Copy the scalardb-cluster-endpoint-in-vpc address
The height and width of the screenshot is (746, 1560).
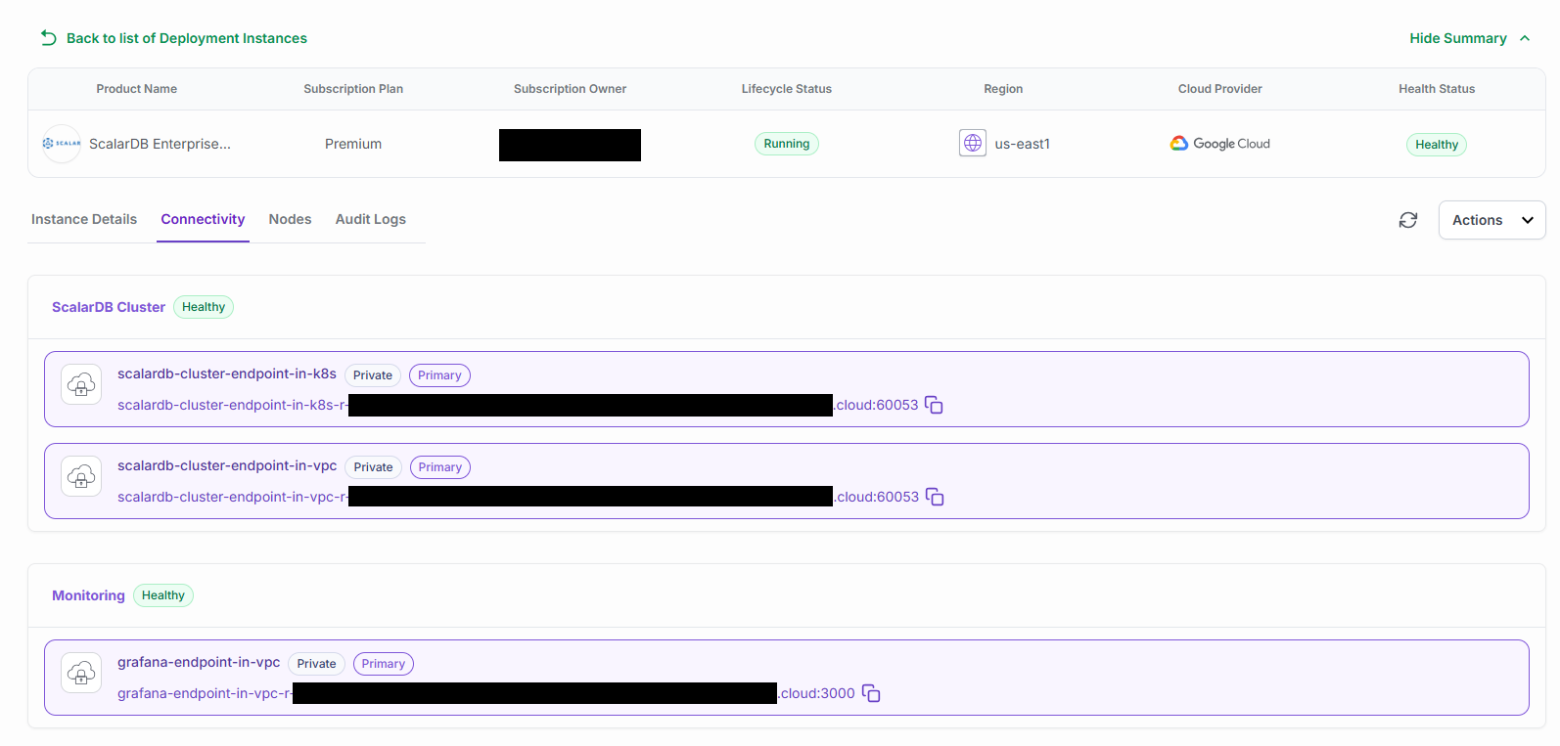tap(935, 497)
